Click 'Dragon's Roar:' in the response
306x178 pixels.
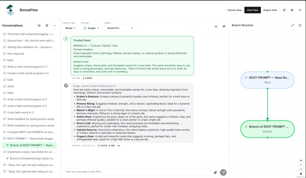(x=85, y=136)
